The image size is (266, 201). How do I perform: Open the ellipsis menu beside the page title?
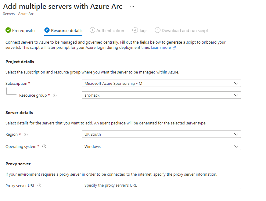click(132, 7)
